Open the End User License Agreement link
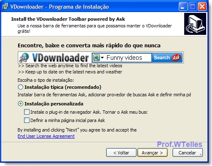Screen dimensions: 212x166 pos(46,136)
